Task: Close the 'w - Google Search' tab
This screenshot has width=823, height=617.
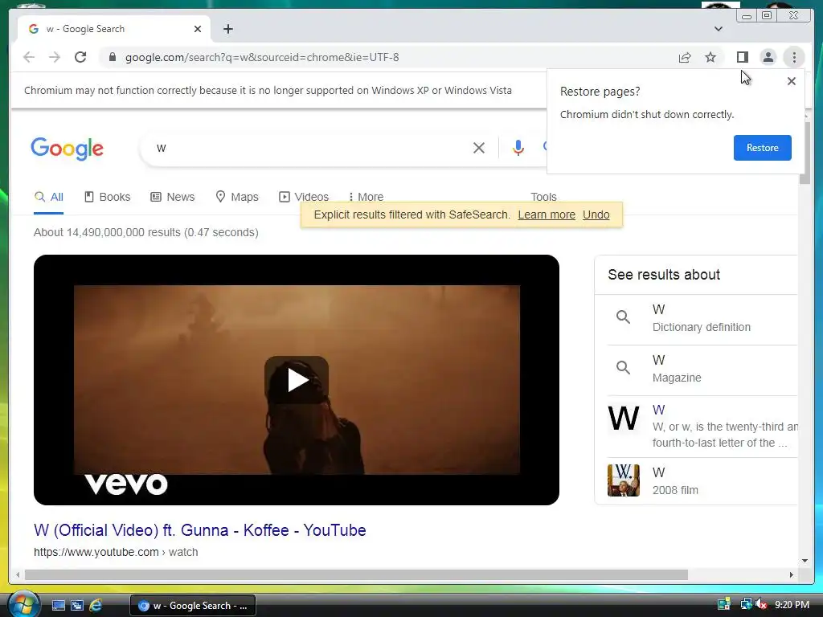Action: coord(198,29)
